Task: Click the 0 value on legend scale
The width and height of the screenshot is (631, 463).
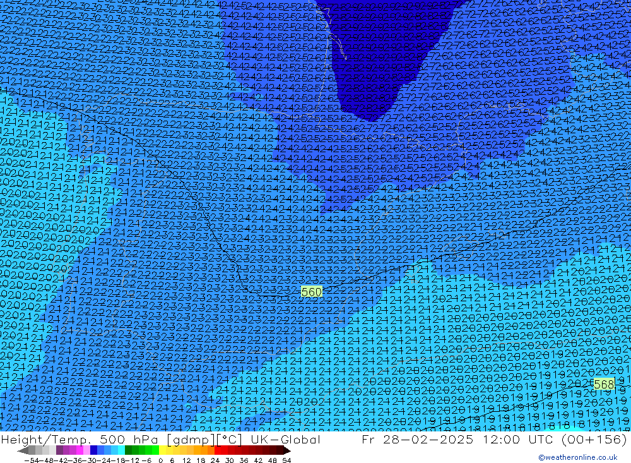Action: 160,460
